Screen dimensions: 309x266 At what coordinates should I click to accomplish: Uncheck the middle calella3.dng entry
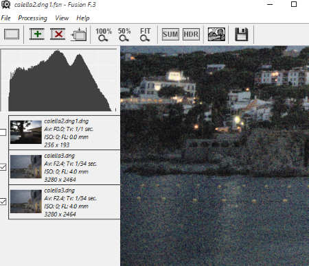(x=3, y=167)
